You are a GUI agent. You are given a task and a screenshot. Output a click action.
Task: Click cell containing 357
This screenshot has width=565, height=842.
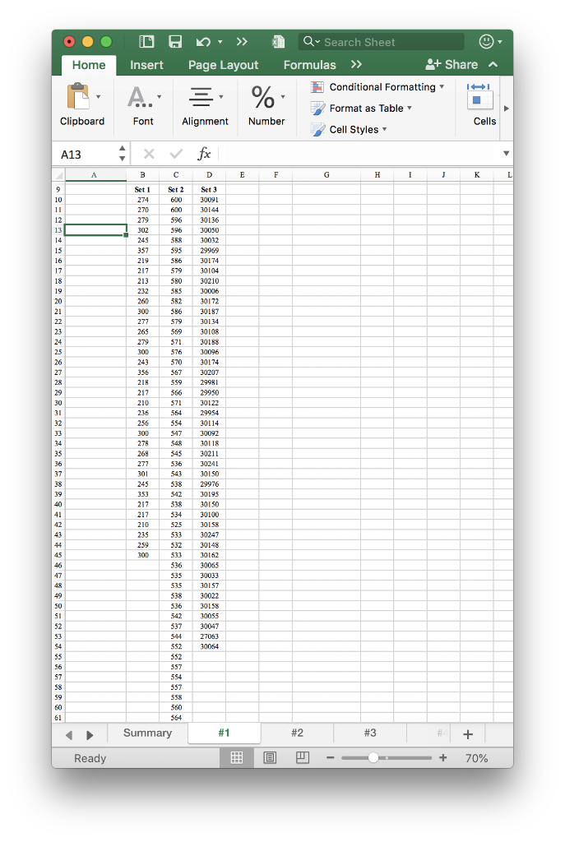point(143,251)
